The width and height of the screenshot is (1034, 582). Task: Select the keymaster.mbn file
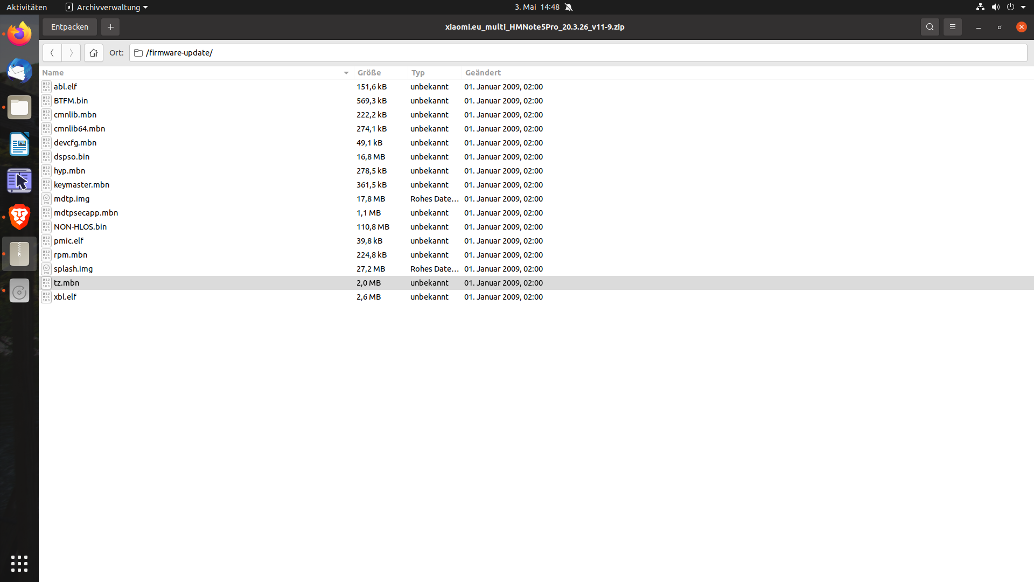click(x=536, y=185)
